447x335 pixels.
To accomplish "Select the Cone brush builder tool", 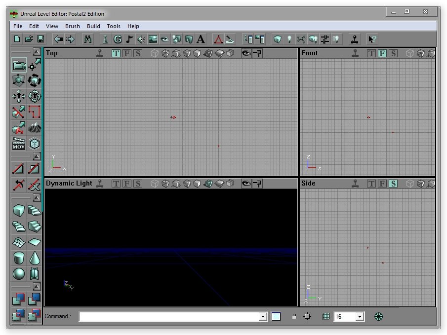I will (34, 257).
